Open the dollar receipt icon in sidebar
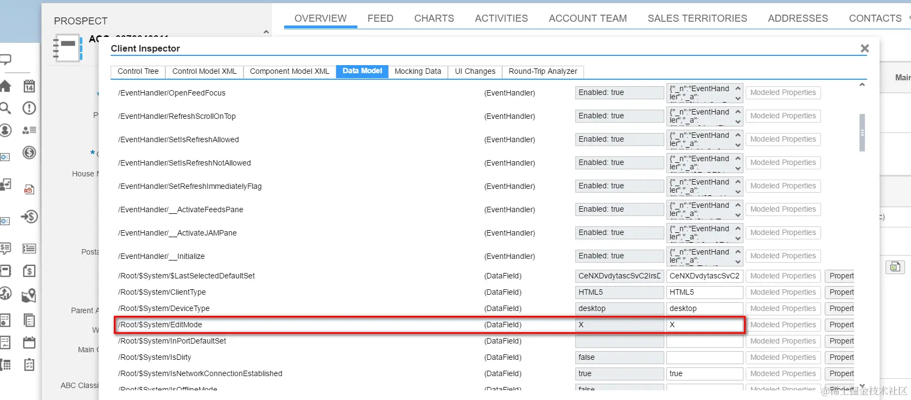Screen dimensions: 911x400 [29, 271]
